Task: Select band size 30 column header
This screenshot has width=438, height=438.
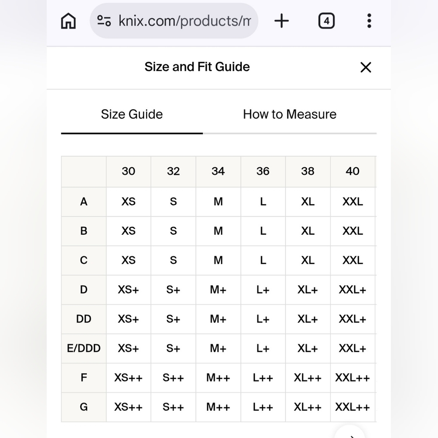Action: (x=128, y=172)
